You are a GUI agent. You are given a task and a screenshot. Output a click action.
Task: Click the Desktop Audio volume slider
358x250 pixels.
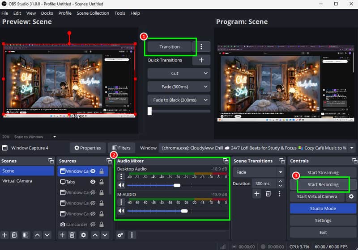pos(177,185)
